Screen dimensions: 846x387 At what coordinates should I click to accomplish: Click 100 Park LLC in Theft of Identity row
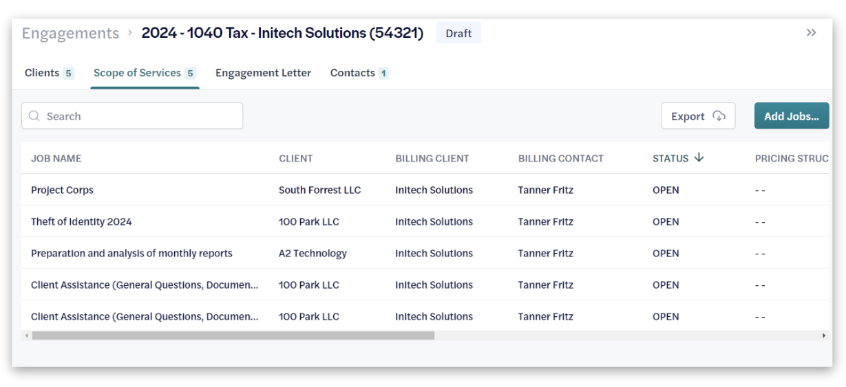(x=309, y=222)
